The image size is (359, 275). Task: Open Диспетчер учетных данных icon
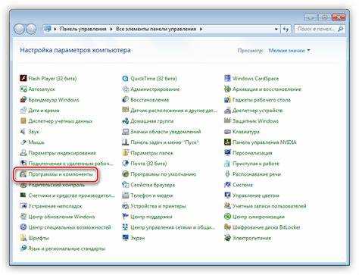23,120
